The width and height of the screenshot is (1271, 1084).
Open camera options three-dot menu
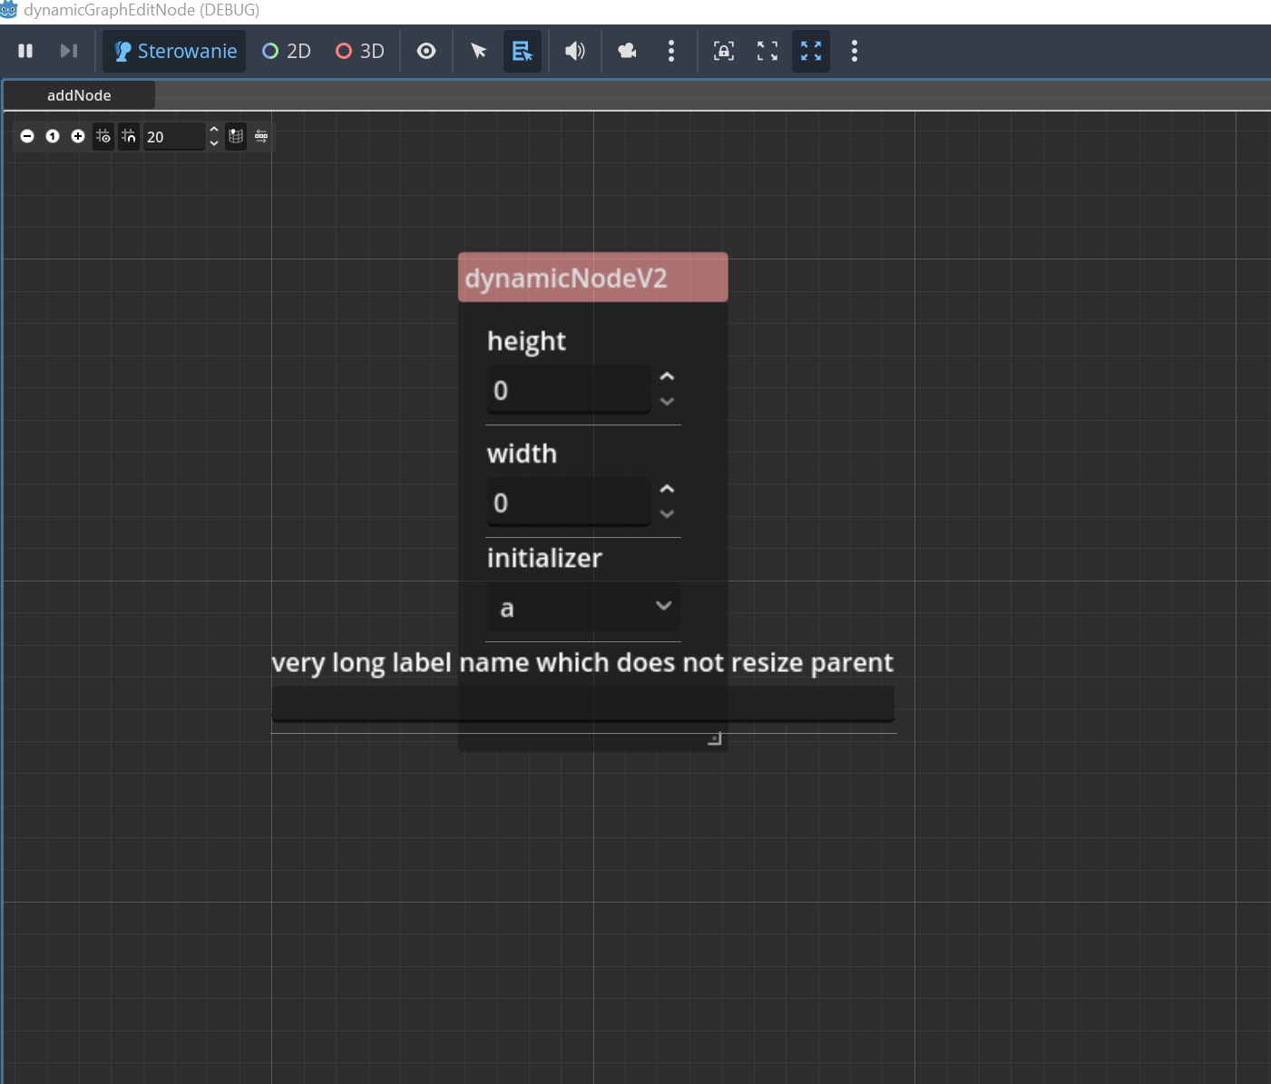click(x=671, y=51)
